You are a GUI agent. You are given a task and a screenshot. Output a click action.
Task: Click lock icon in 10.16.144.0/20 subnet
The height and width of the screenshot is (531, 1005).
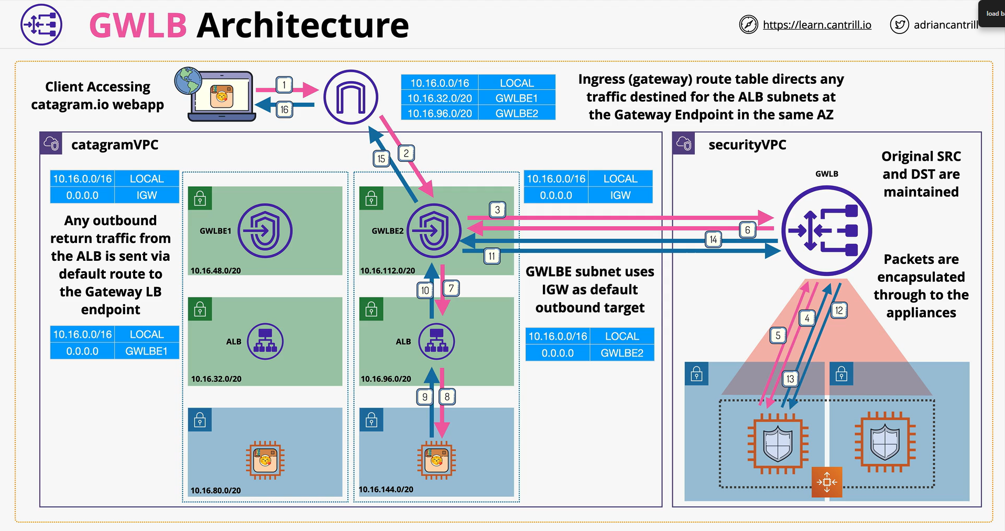(x=372, y=419)
